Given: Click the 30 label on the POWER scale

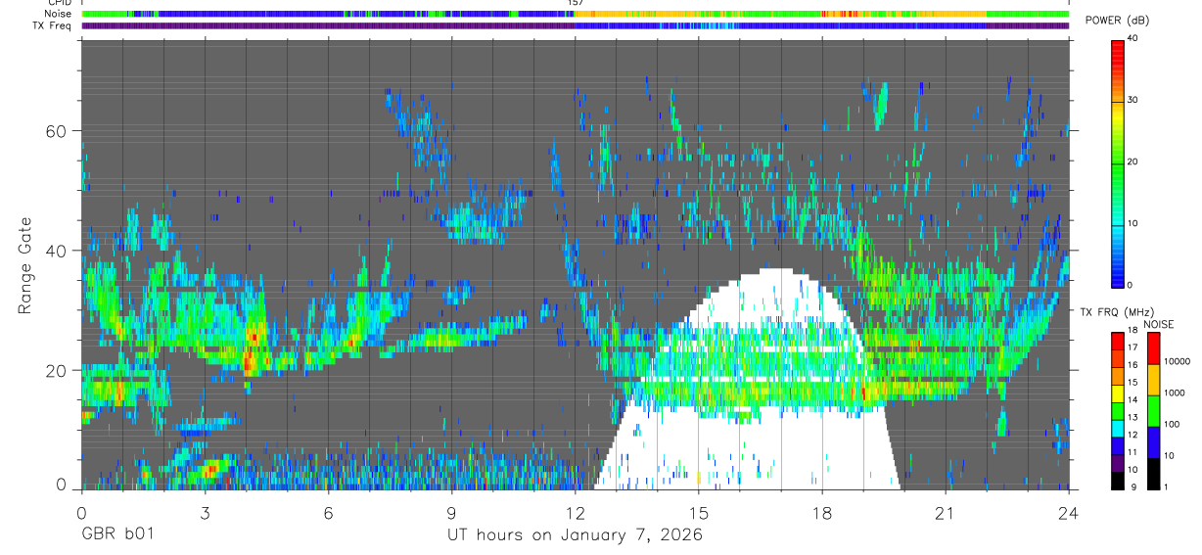Looking at the screenshot, I should [x=1133, y=101].
